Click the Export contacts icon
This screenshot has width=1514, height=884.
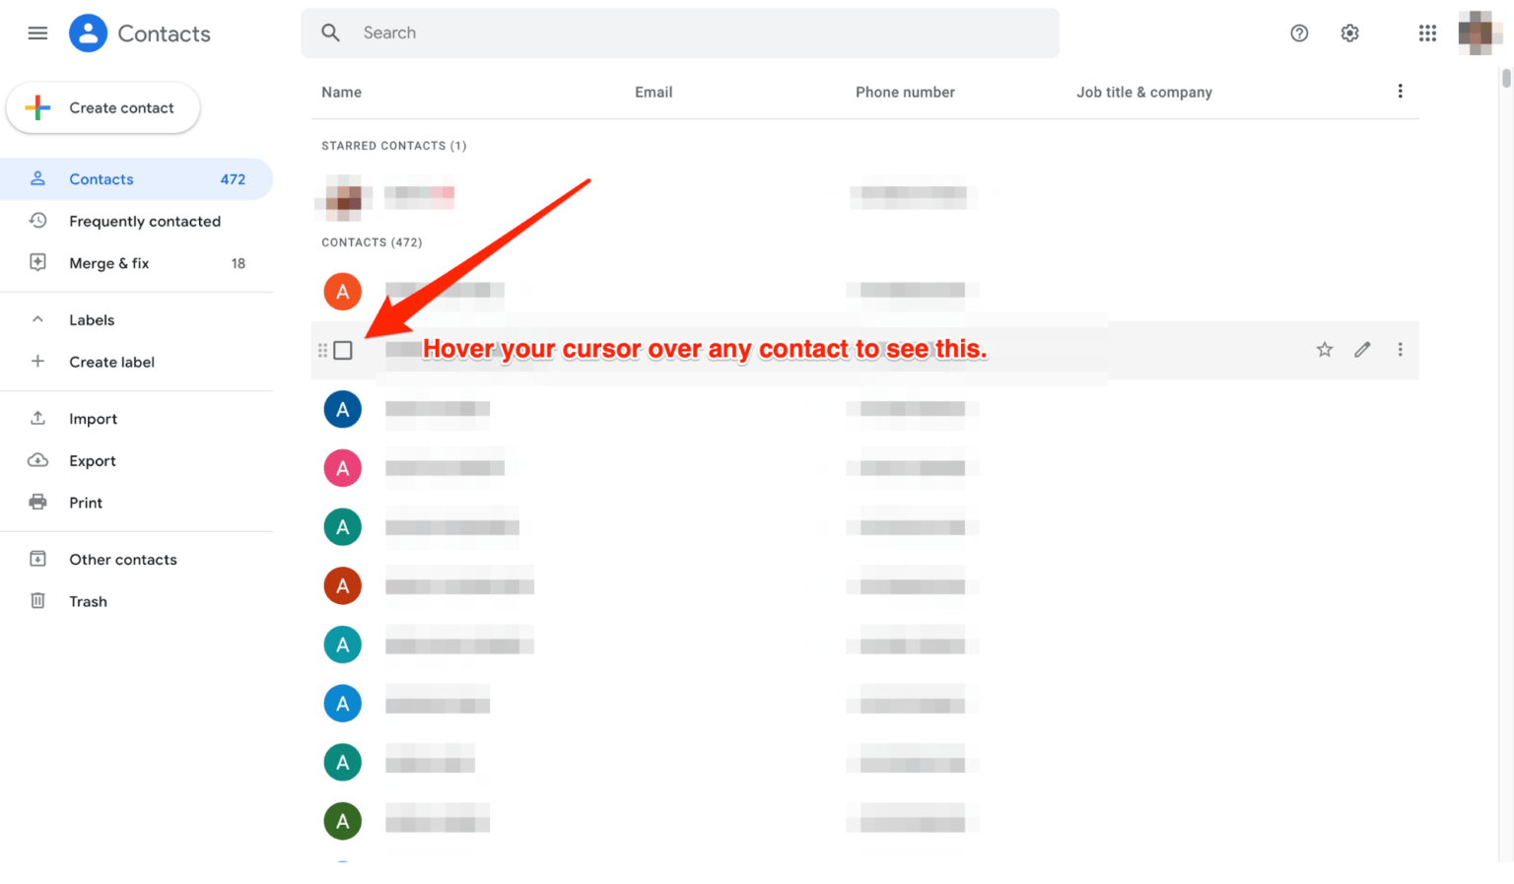click(x=37, y=460)
